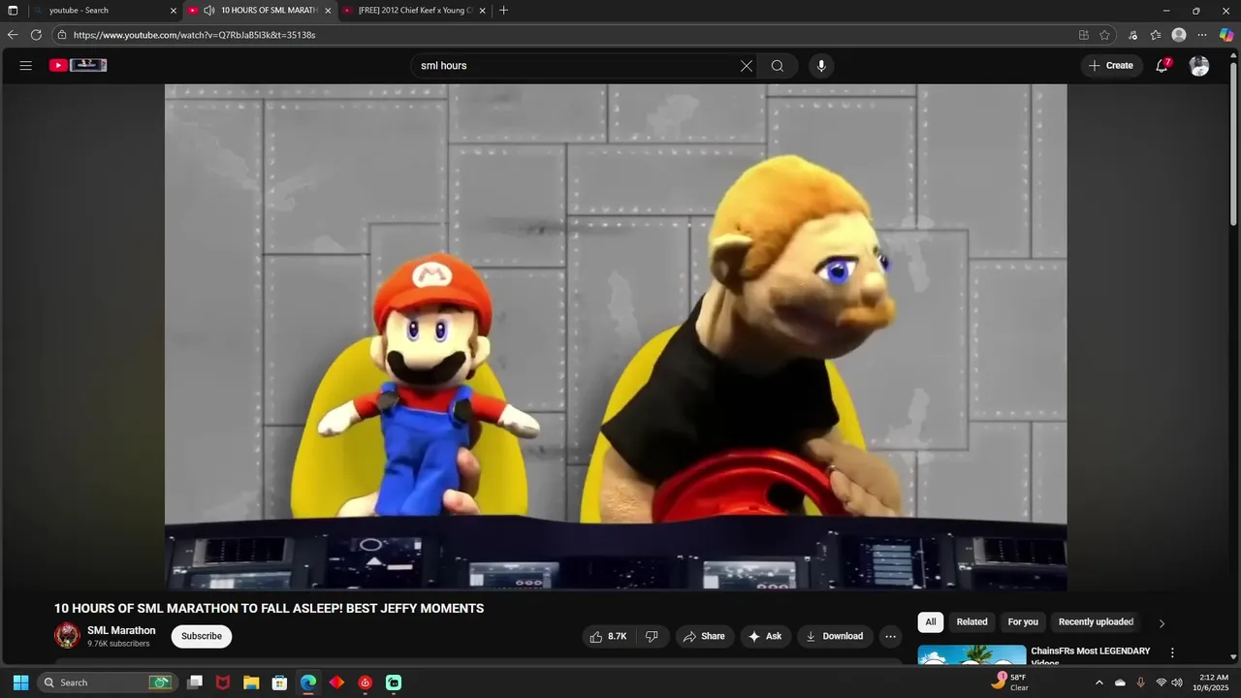Open more actions ellipsis under video
Image resolution: width=1241 pixels, height=698 pixels.
click(x=890, y=637)
